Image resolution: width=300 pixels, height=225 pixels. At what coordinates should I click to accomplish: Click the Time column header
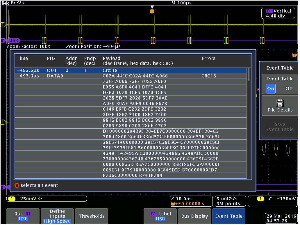(22, 58)
